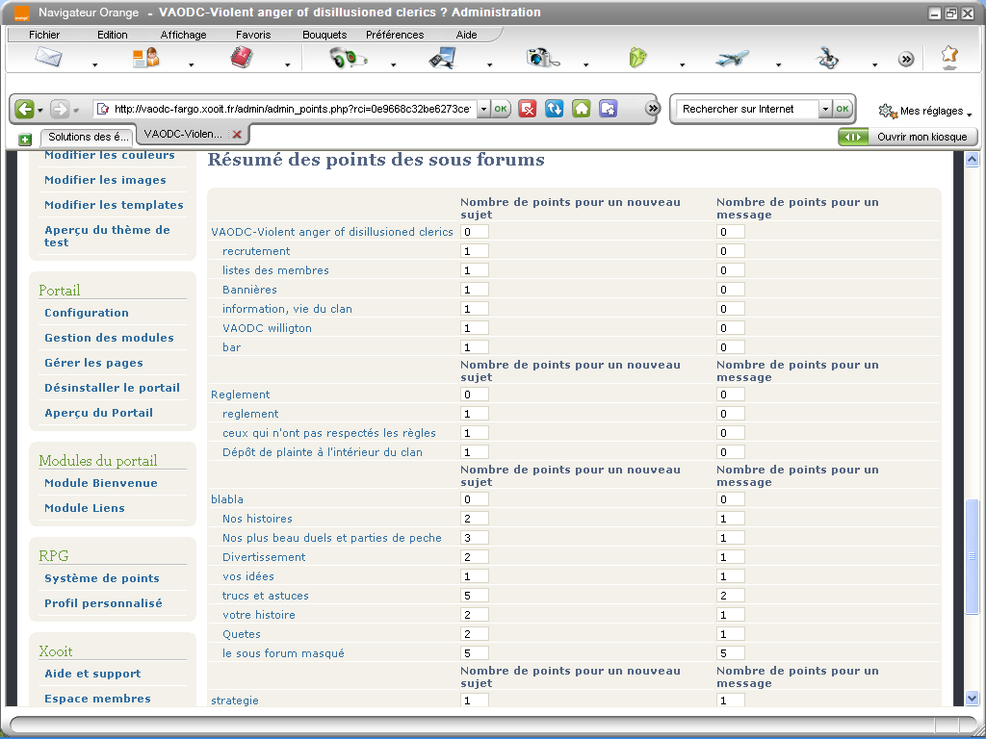The image size is (986, 739).
Task: Click new-subject points field for recrutement
Action: (474, 251)
